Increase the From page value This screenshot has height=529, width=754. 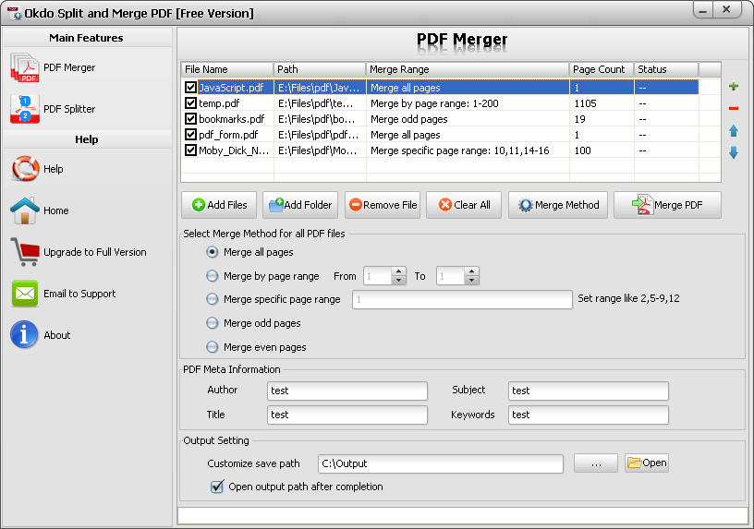pyautogui.click(x=398, y=271)
